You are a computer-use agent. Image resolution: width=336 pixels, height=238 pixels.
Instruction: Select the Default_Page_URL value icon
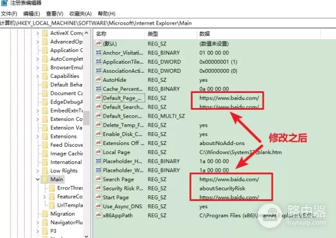[x=99, y=98]
